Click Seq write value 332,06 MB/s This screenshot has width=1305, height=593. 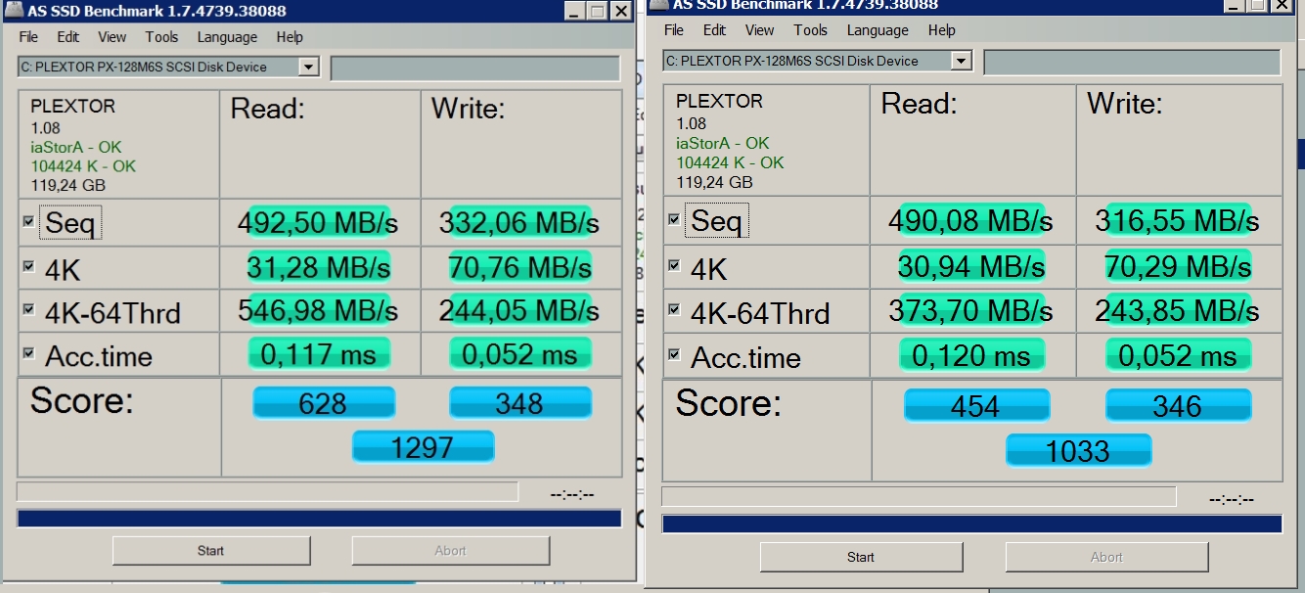(x=519, y=222)
